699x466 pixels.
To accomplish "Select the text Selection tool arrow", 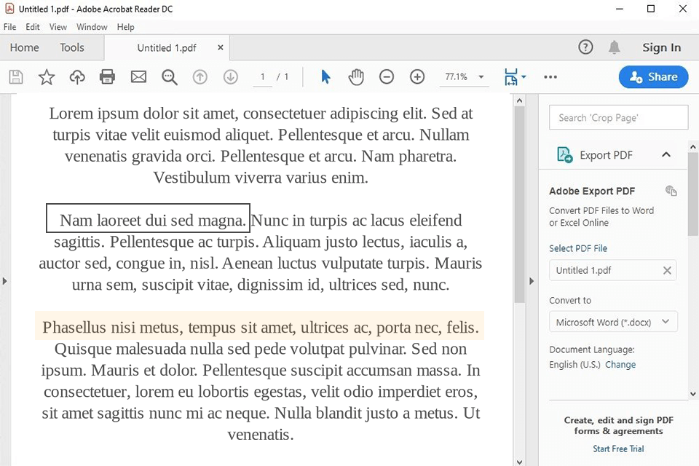I will (x=325, y=76).
